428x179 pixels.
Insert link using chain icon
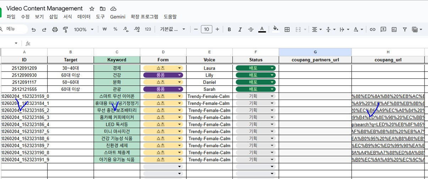372,29
